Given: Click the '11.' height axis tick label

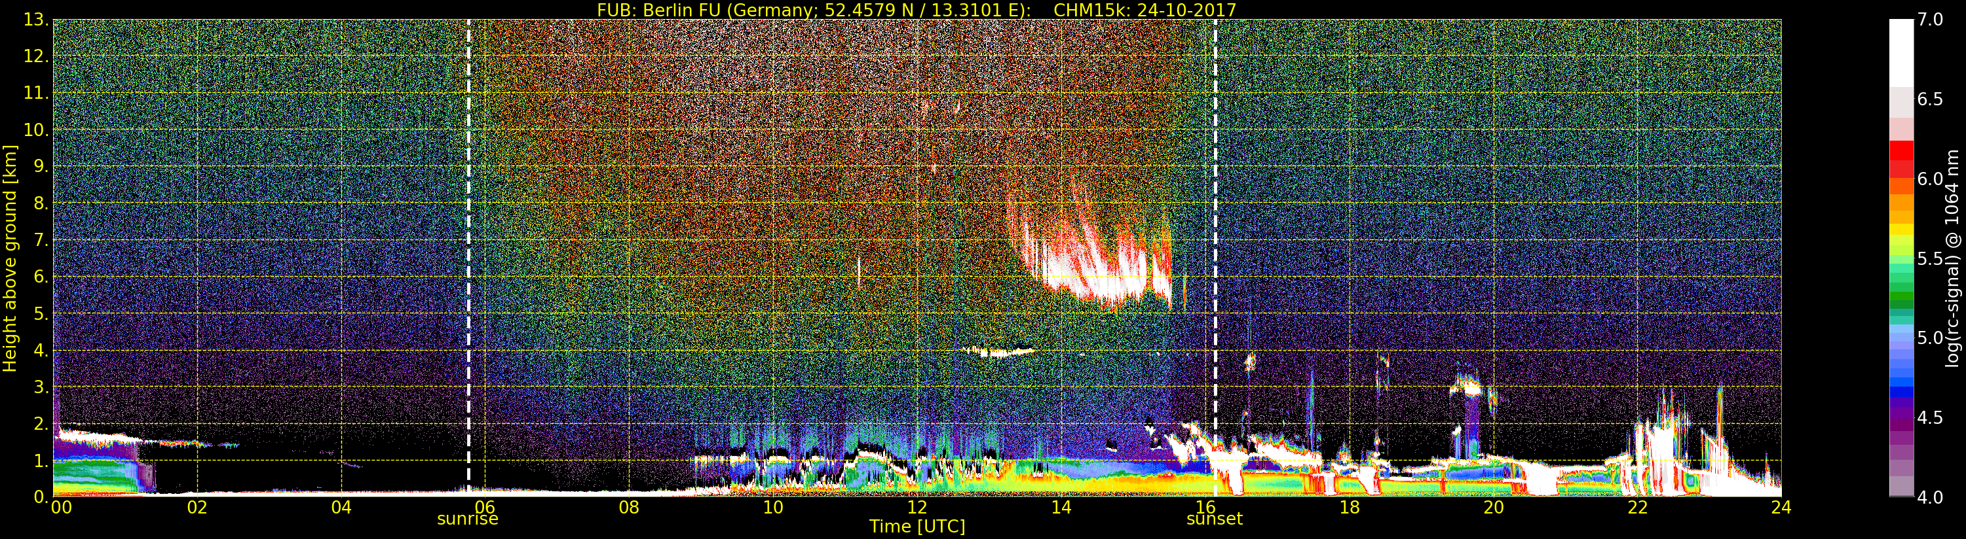Looking at the screenshot, I should tap(37, 93).
